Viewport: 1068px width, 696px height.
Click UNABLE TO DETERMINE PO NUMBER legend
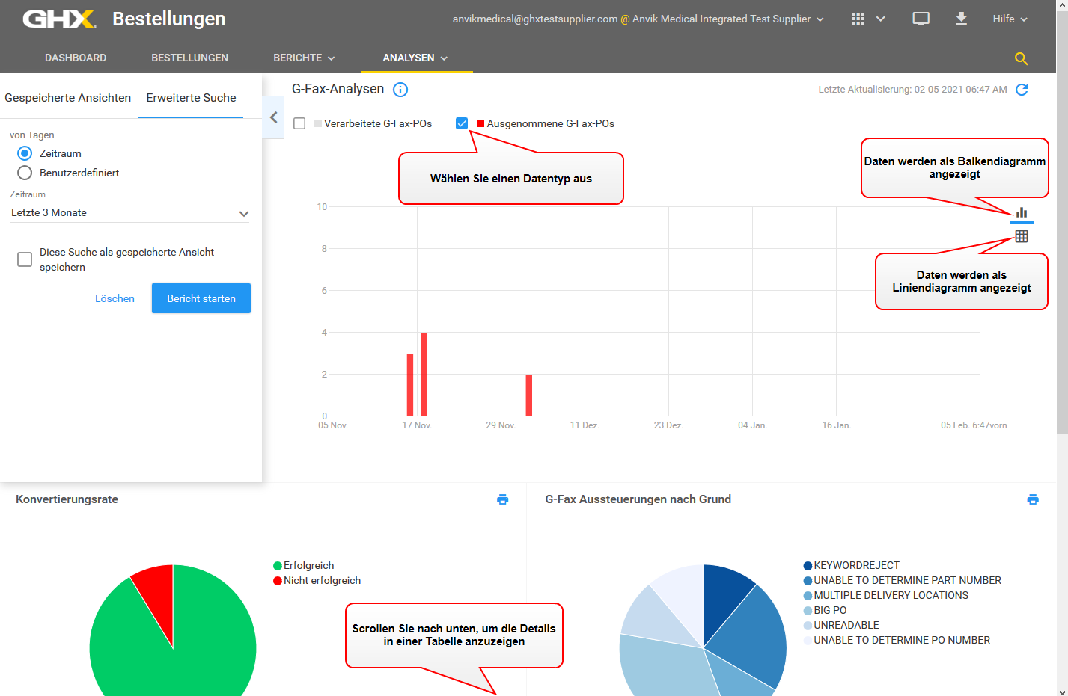[897, 641]
